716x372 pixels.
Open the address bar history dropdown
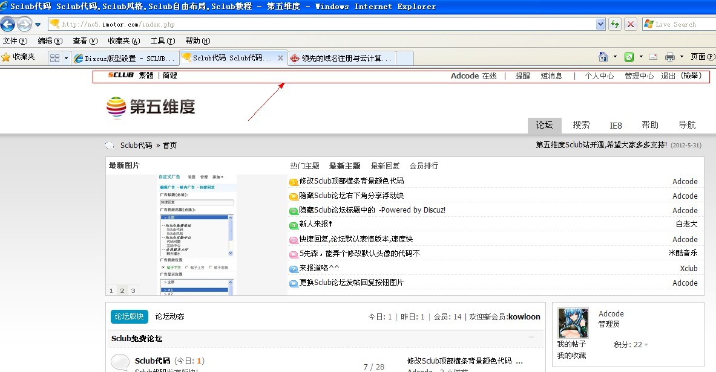point(600,24)
